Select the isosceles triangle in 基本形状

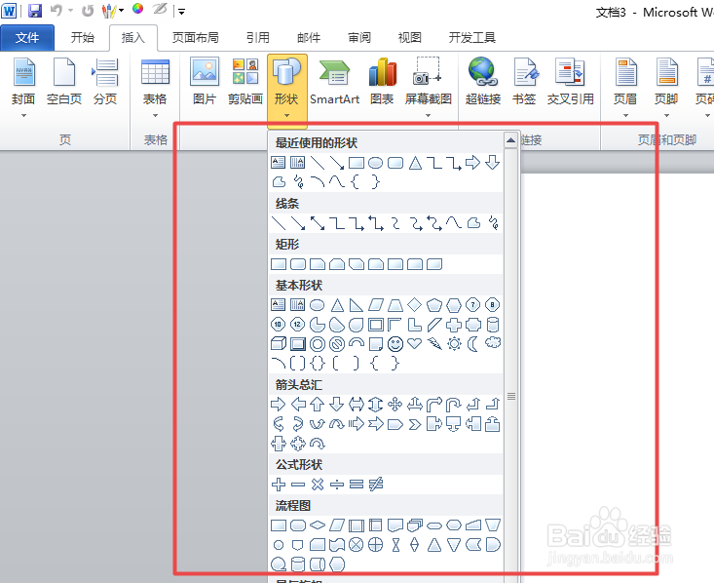pyautogui.click(x=337, y=305)
